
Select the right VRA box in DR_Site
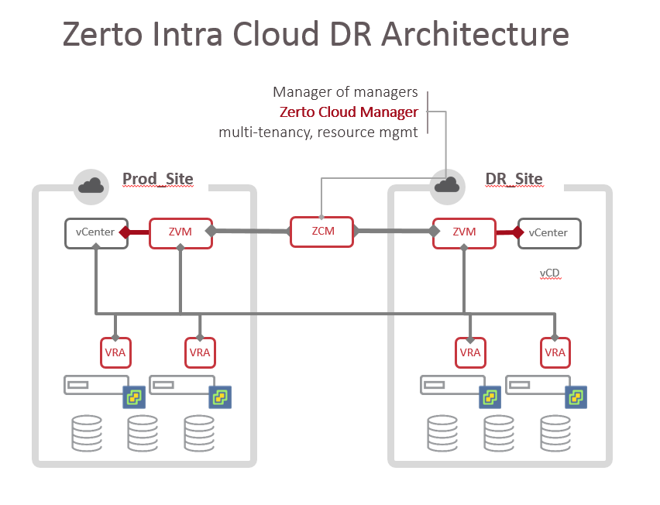pos(555,352)
